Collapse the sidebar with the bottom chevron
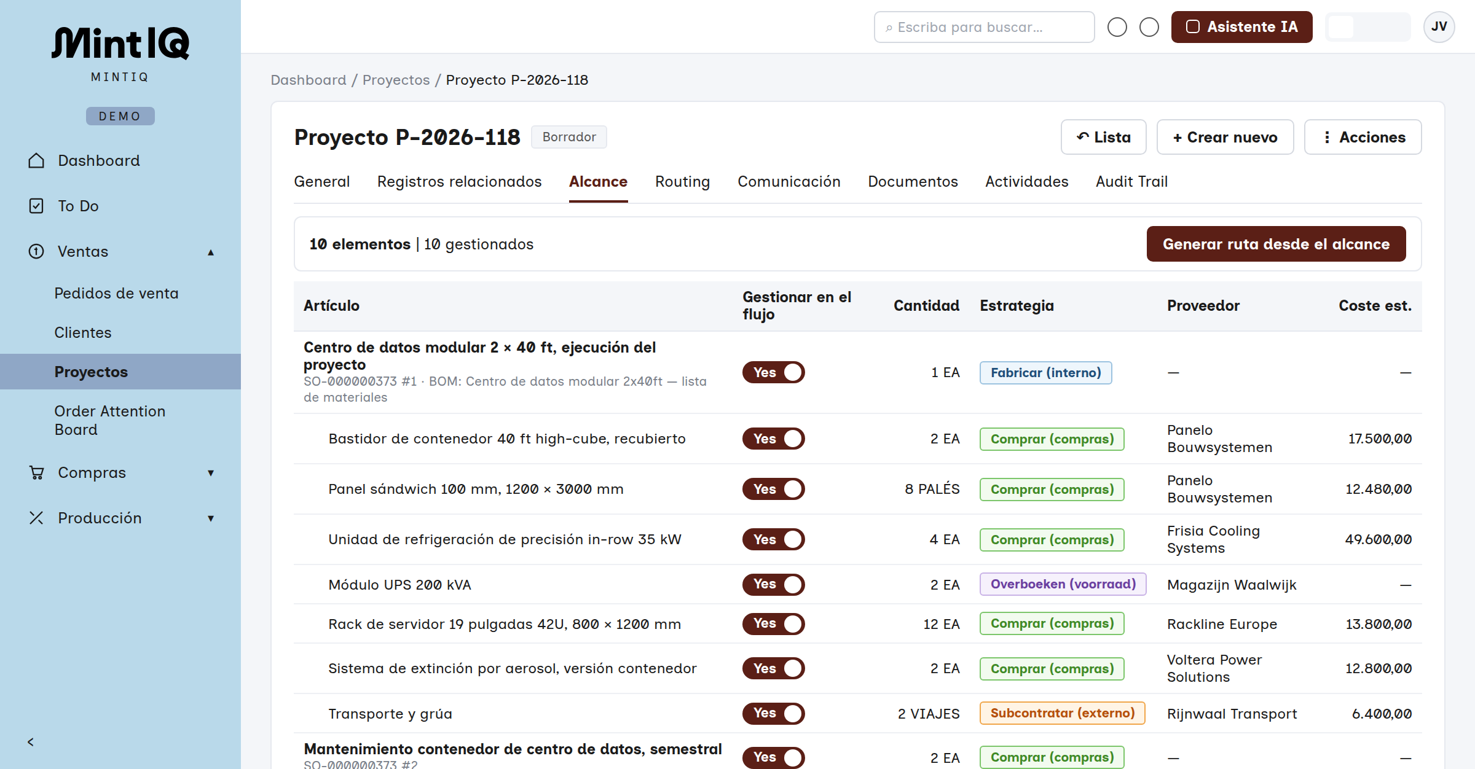The image size is (1475, 769). point(31,742)
